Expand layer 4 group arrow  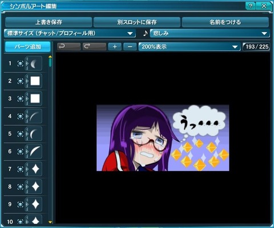click(x=27, y=116)
